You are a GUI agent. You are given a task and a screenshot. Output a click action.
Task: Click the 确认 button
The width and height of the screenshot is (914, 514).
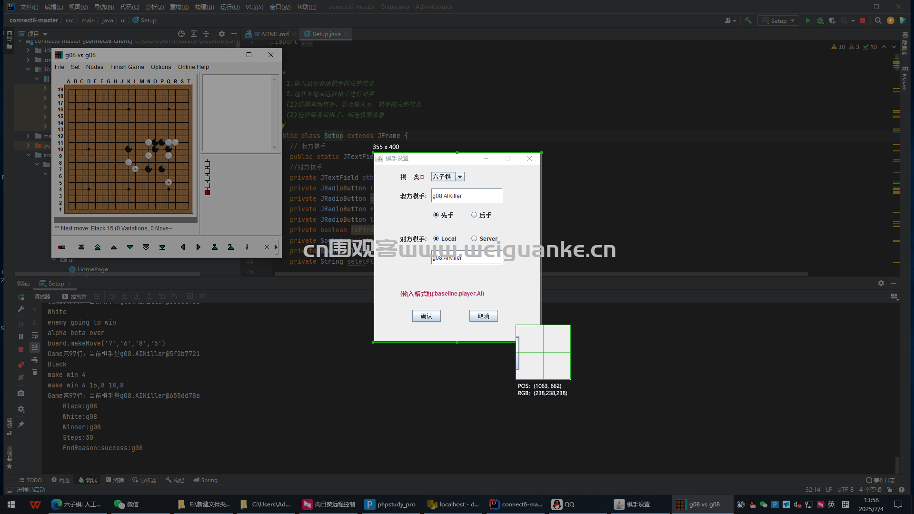(x=426, y=316)
